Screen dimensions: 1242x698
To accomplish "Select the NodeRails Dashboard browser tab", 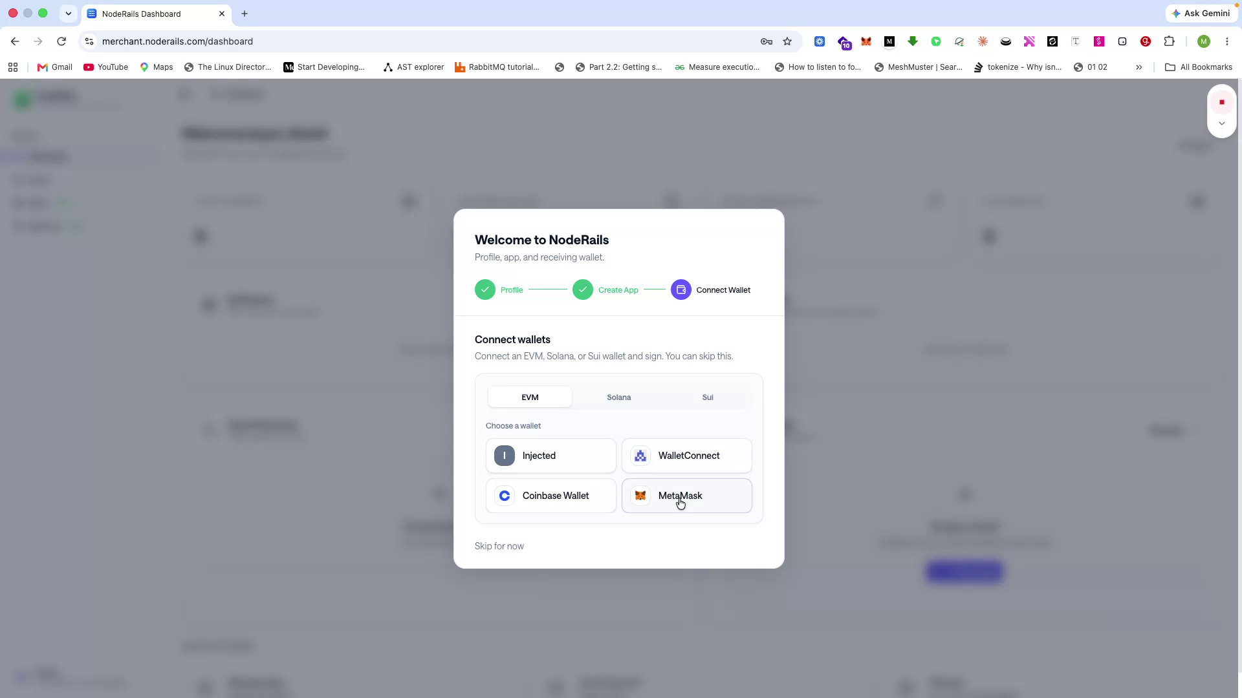I will [x=156, y=14].
